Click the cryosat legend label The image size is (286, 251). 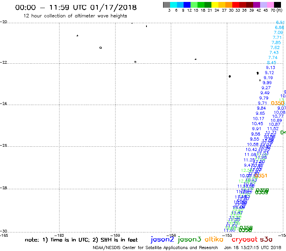coord(245,239)
